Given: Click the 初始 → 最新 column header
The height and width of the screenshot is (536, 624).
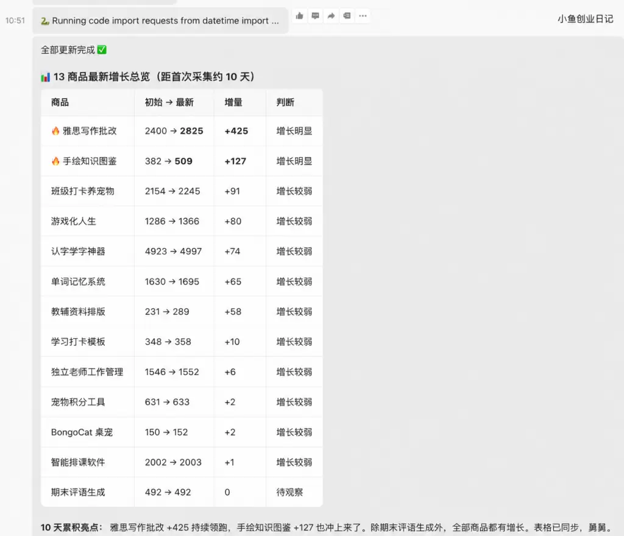Looking at the screenshot, I should coord(169,102).
